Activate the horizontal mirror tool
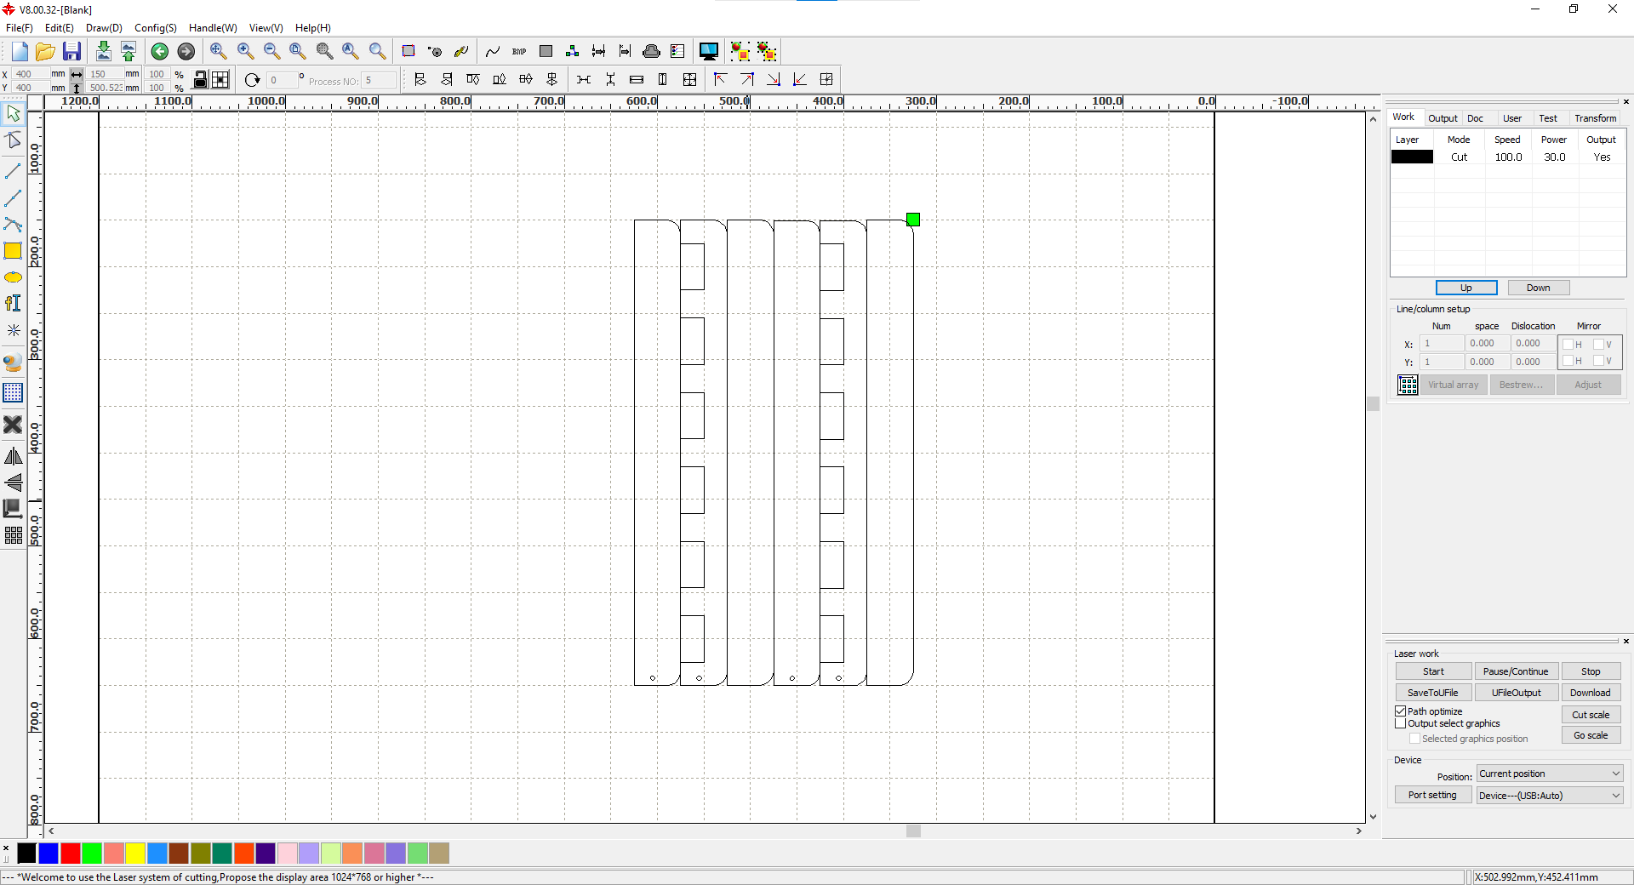 coord(14,456)
